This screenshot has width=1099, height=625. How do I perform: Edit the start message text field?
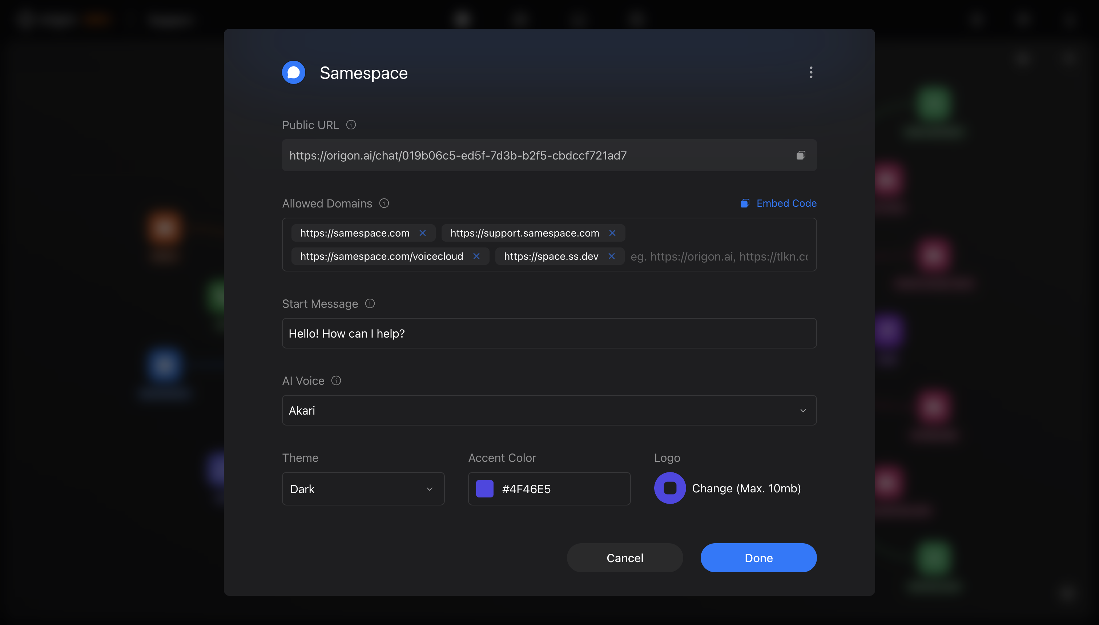549,333
